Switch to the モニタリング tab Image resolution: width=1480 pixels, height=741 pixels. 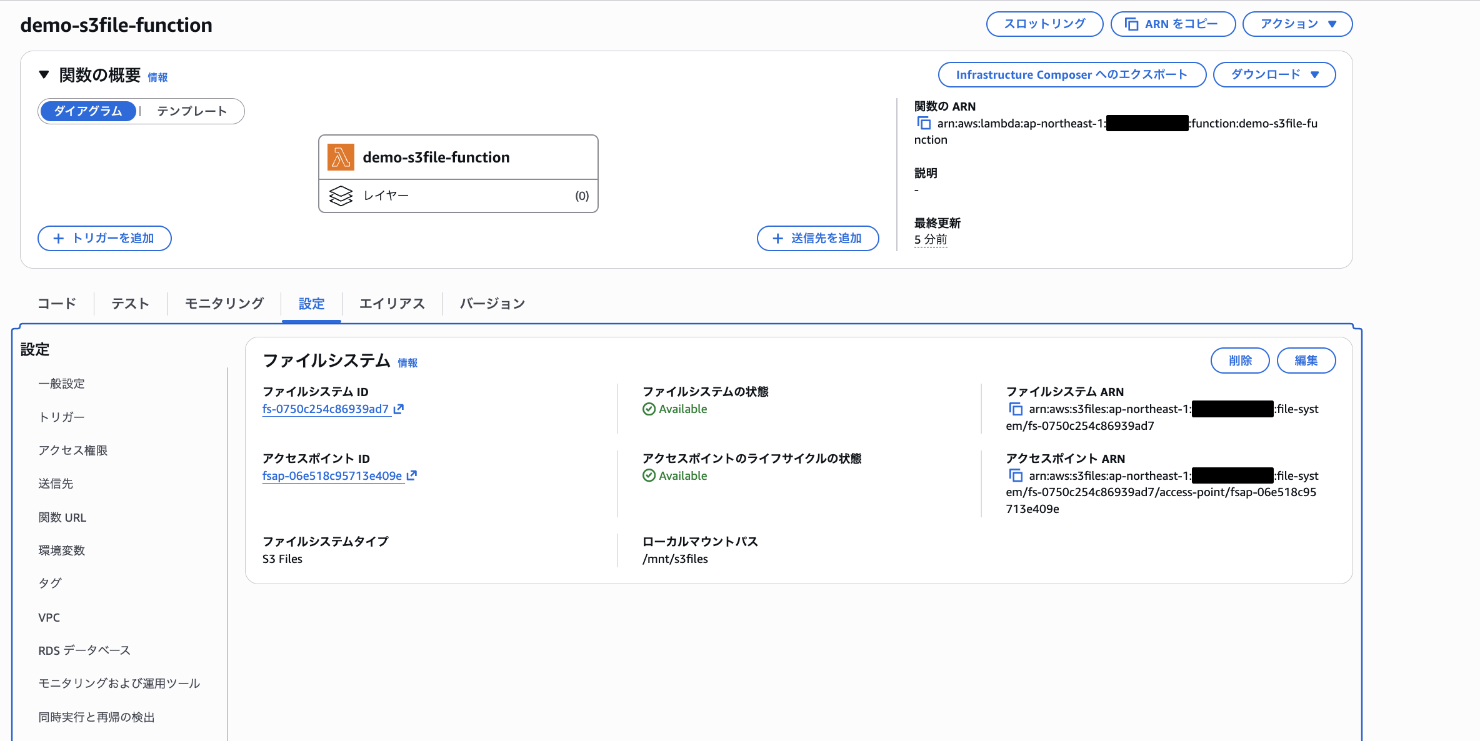(x=223, y=304)
